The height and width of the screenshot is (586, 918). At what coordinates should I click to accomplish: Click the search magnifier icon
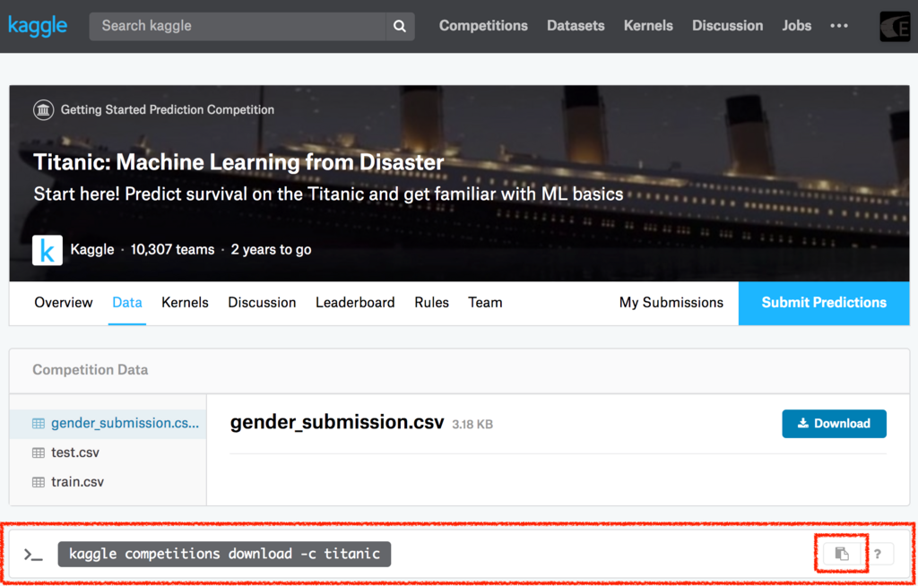point(400,26)
